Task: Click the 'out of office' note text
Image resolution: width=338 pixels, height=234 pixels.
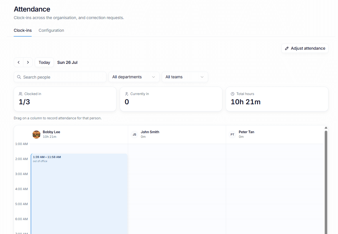Action: [x=40, y=161]
